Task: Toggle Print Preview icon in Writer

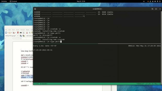Action: (24, 33)
